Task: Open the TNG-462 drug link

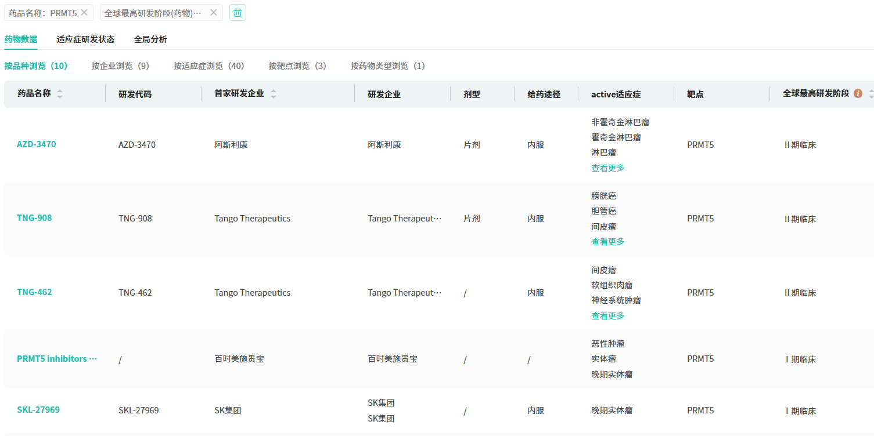Action: point(34,292)
